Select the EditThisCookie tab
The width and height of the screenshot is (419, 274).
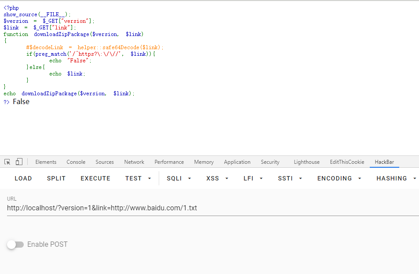click(x=347, y=162)
